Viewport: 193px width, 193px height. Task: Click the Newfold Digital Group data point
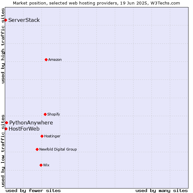[x=37, y=150]
